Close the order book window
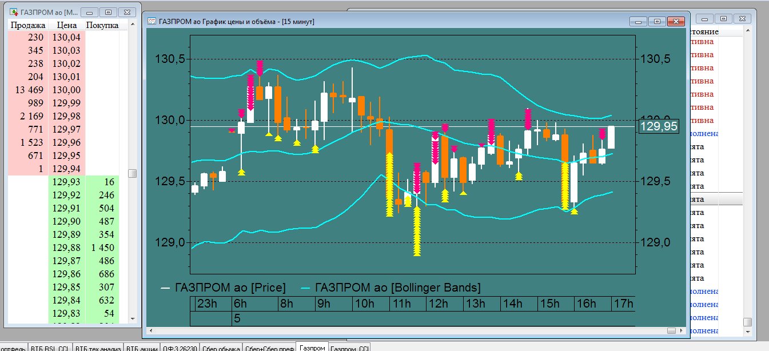 point(127,11)
